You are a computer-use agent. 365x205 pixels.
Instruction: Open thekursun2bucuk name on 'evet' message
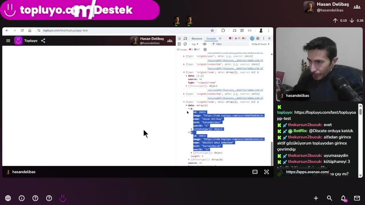tap(305, 125)
